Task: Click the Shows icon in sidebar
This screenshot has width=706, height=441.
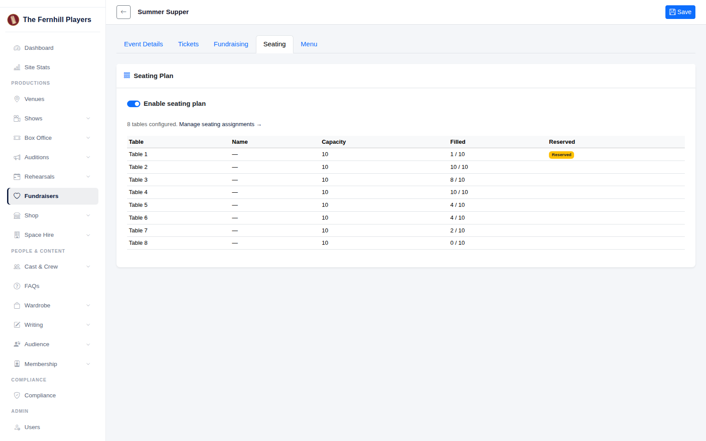Action: tap(17, 119)
